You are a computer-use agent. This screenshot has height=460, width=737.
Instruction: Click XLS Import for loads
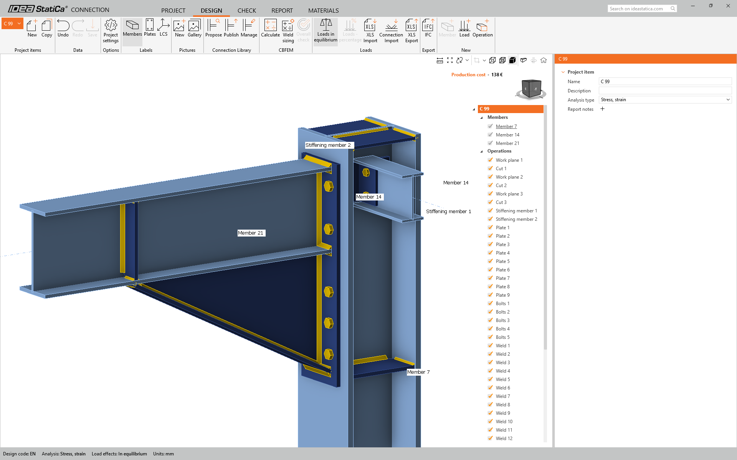pos(370,31)
